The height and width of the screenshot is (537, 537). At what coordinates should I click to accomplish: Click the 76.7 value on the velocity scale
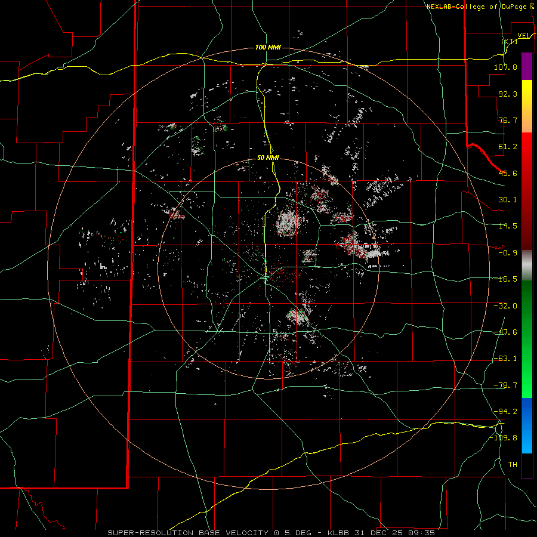coord(508,120)
